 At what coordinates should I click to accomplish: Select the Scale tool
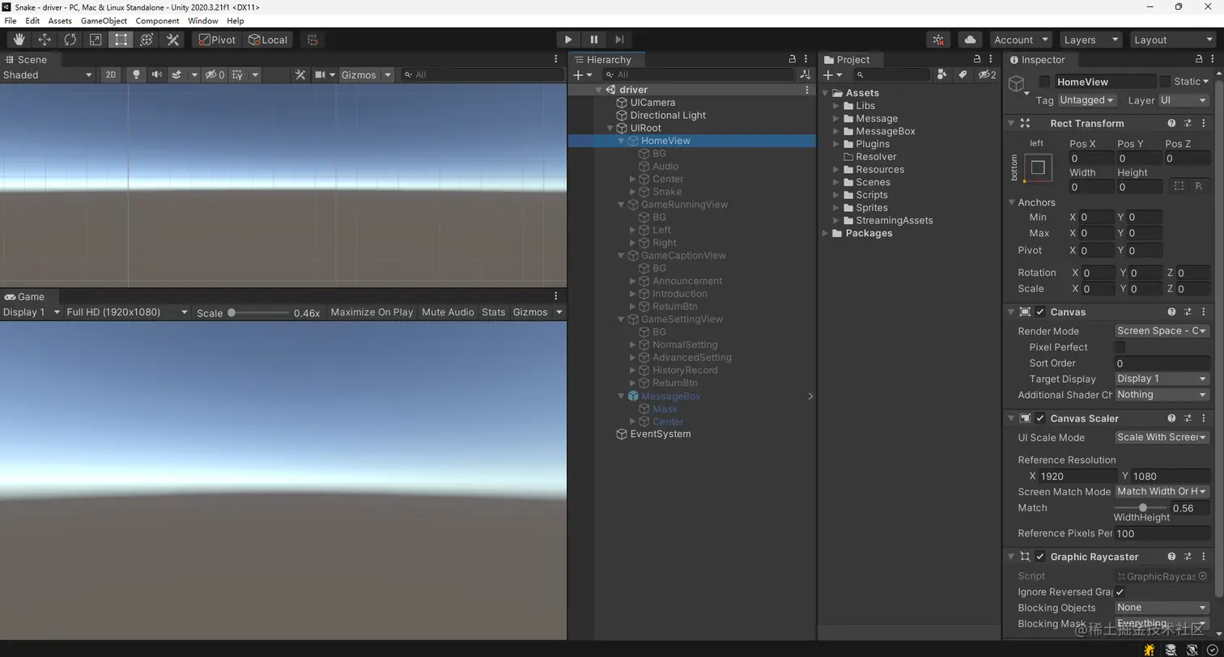coord(96,40)
